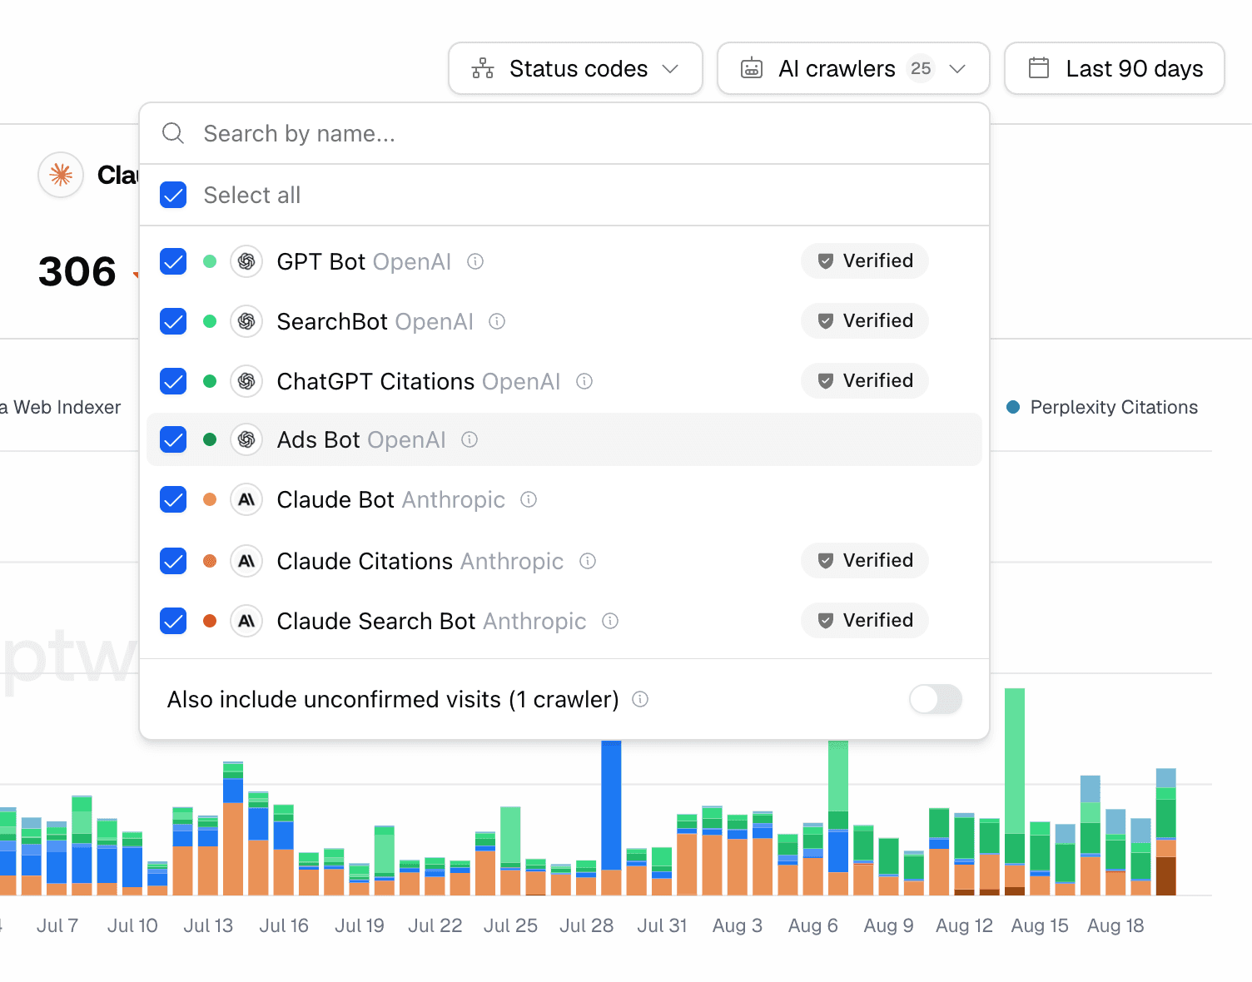The image size is (1252, 982).
Task: Click the OpenAI logo next to SearchBot
Action: [x=246, y=321]
